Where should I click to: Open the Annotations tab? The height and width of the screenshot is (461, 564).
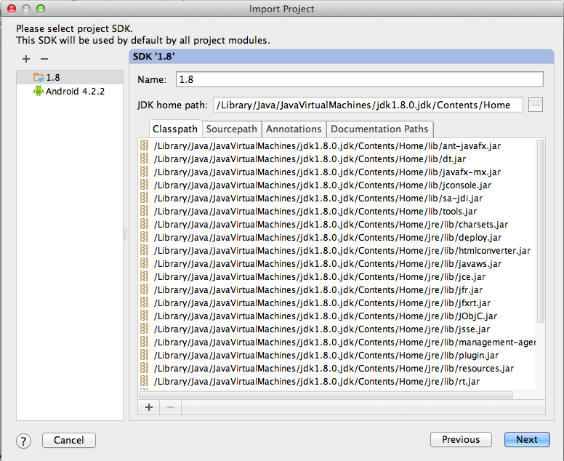pyautogui.click(x=294, y=129)
